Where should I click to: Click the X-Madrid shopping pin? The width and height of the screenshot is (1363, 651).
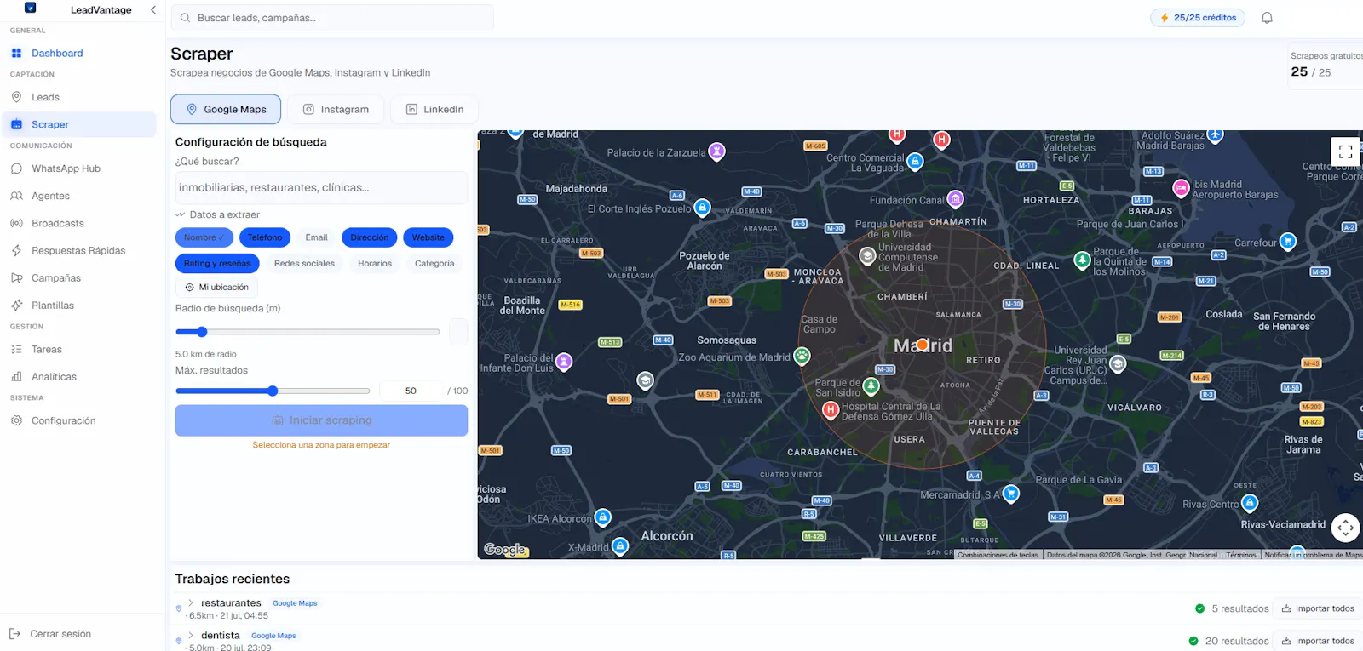coord(620,545)
